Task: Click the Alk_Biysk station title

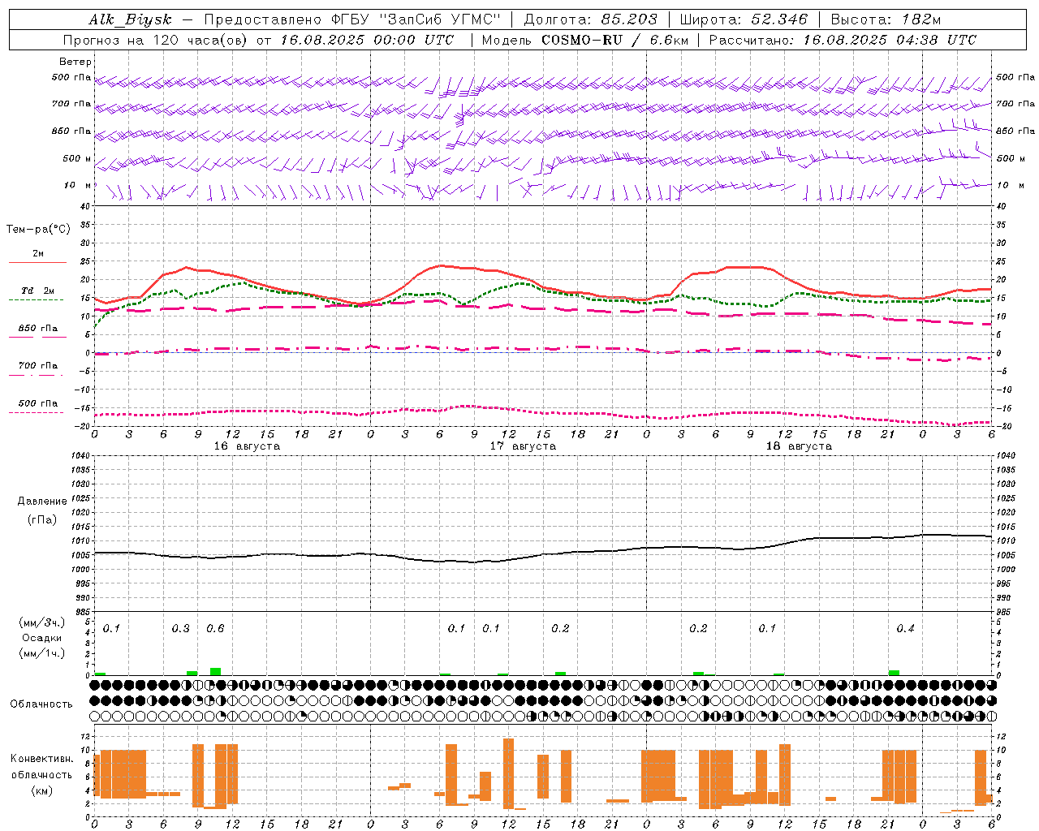Action: point(129,20)
